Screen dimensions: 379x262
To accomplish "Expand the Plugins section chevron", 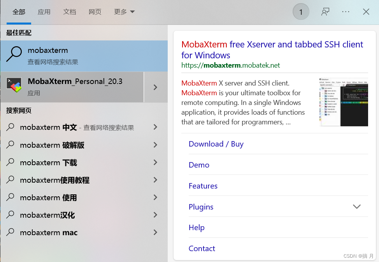I will coord(356,206).
